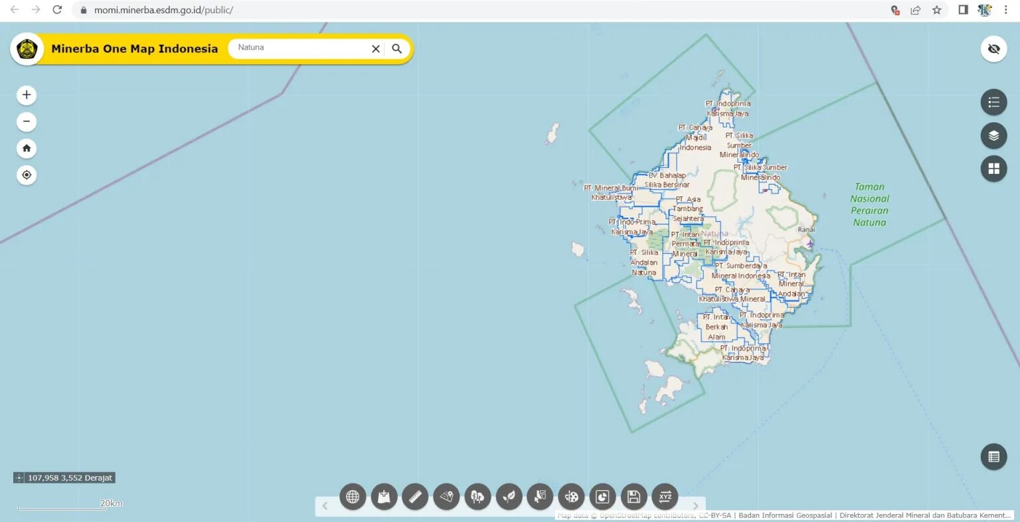1020x522 pixels.
Task: Open the basemap gallery grid
Action: 993,169
